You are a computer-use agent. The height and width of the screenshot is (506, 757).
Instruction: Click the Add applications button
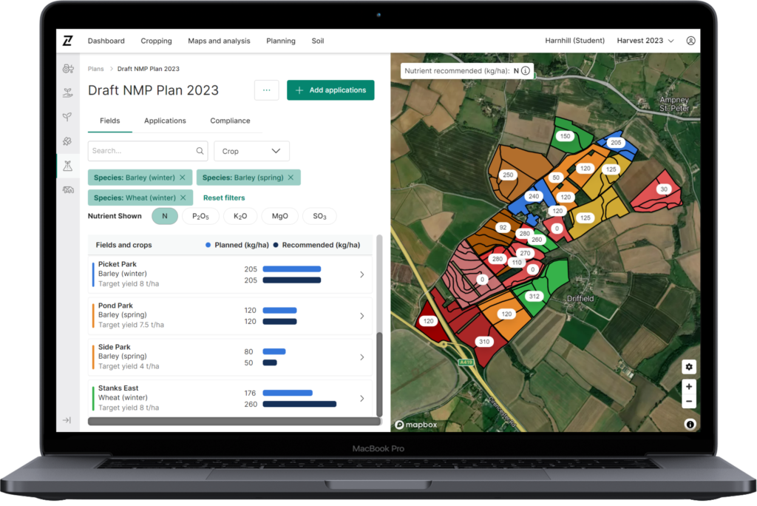pos(330,90)
